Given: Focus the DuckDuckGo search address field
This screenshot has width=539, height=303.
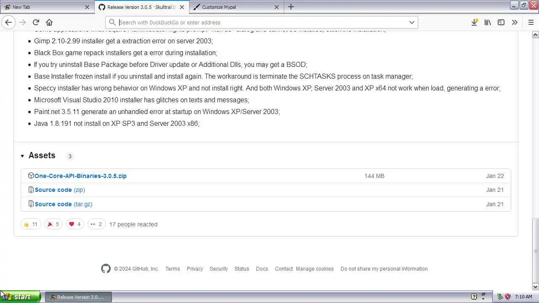Looking at the screenshot, I should [x=261, y=22].
